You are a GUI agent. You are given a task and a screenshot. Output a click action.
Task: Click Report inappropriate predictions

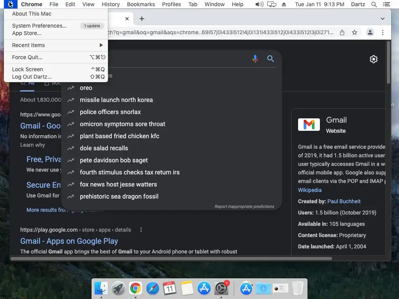click(244, 206)
